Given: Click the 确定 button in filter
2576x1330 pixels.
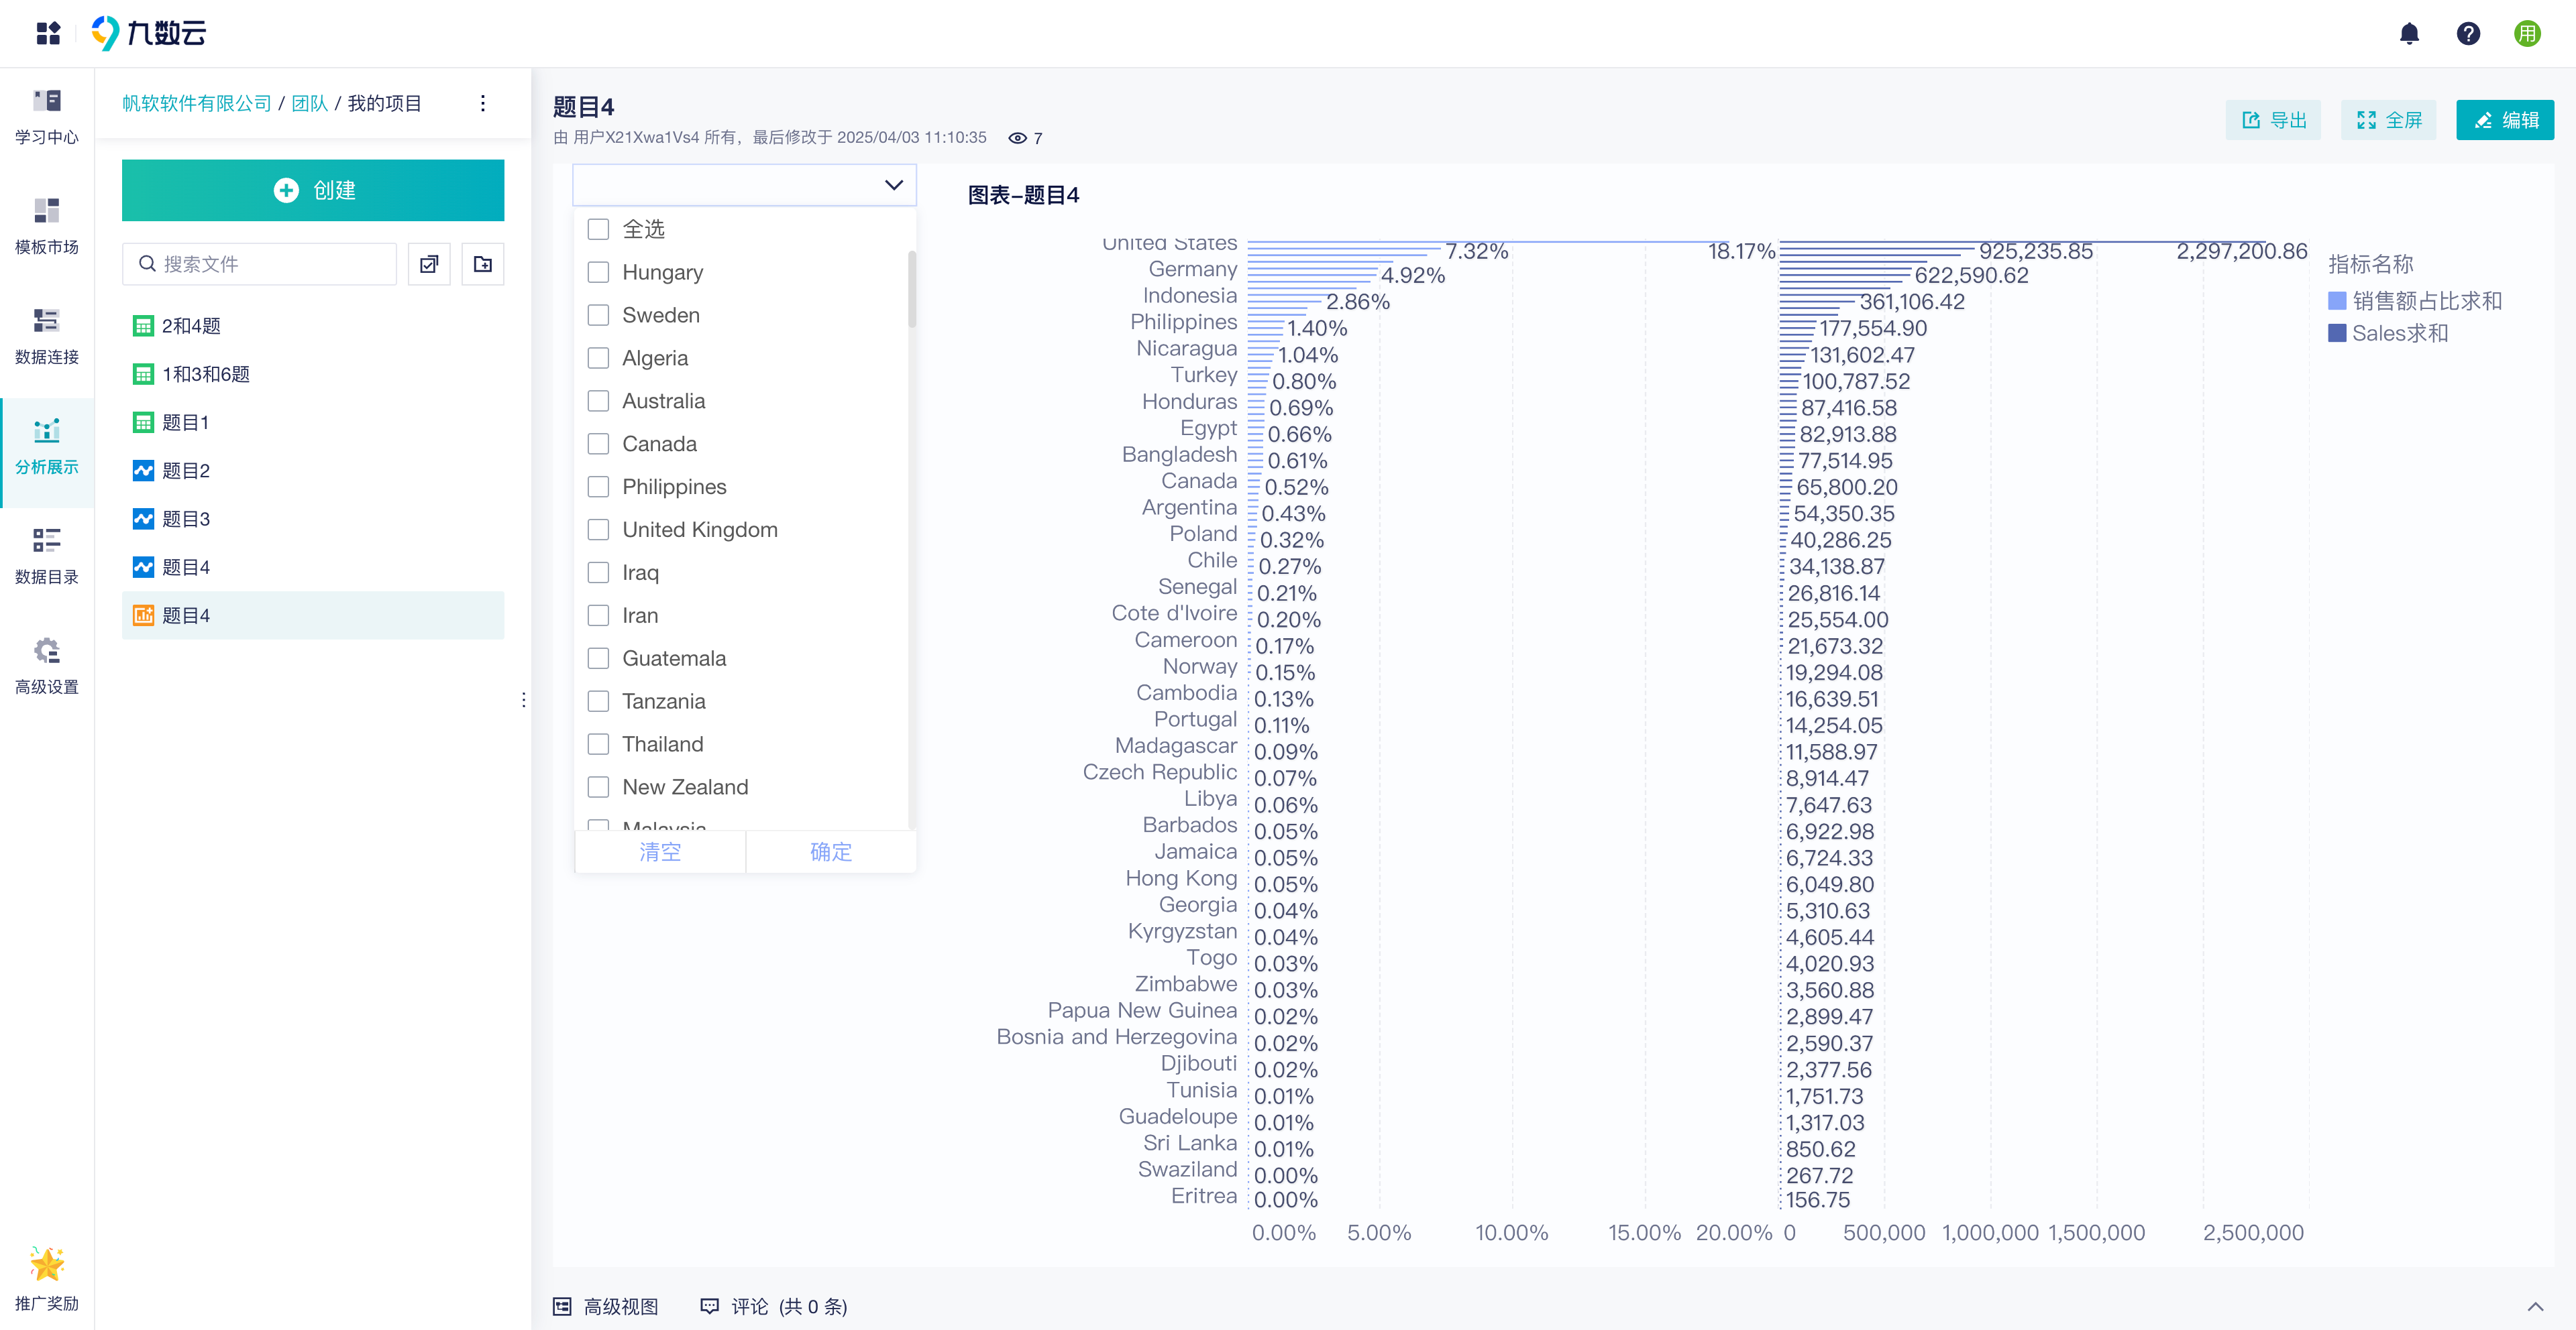Looking at the screenshot, I should point(831,851).
